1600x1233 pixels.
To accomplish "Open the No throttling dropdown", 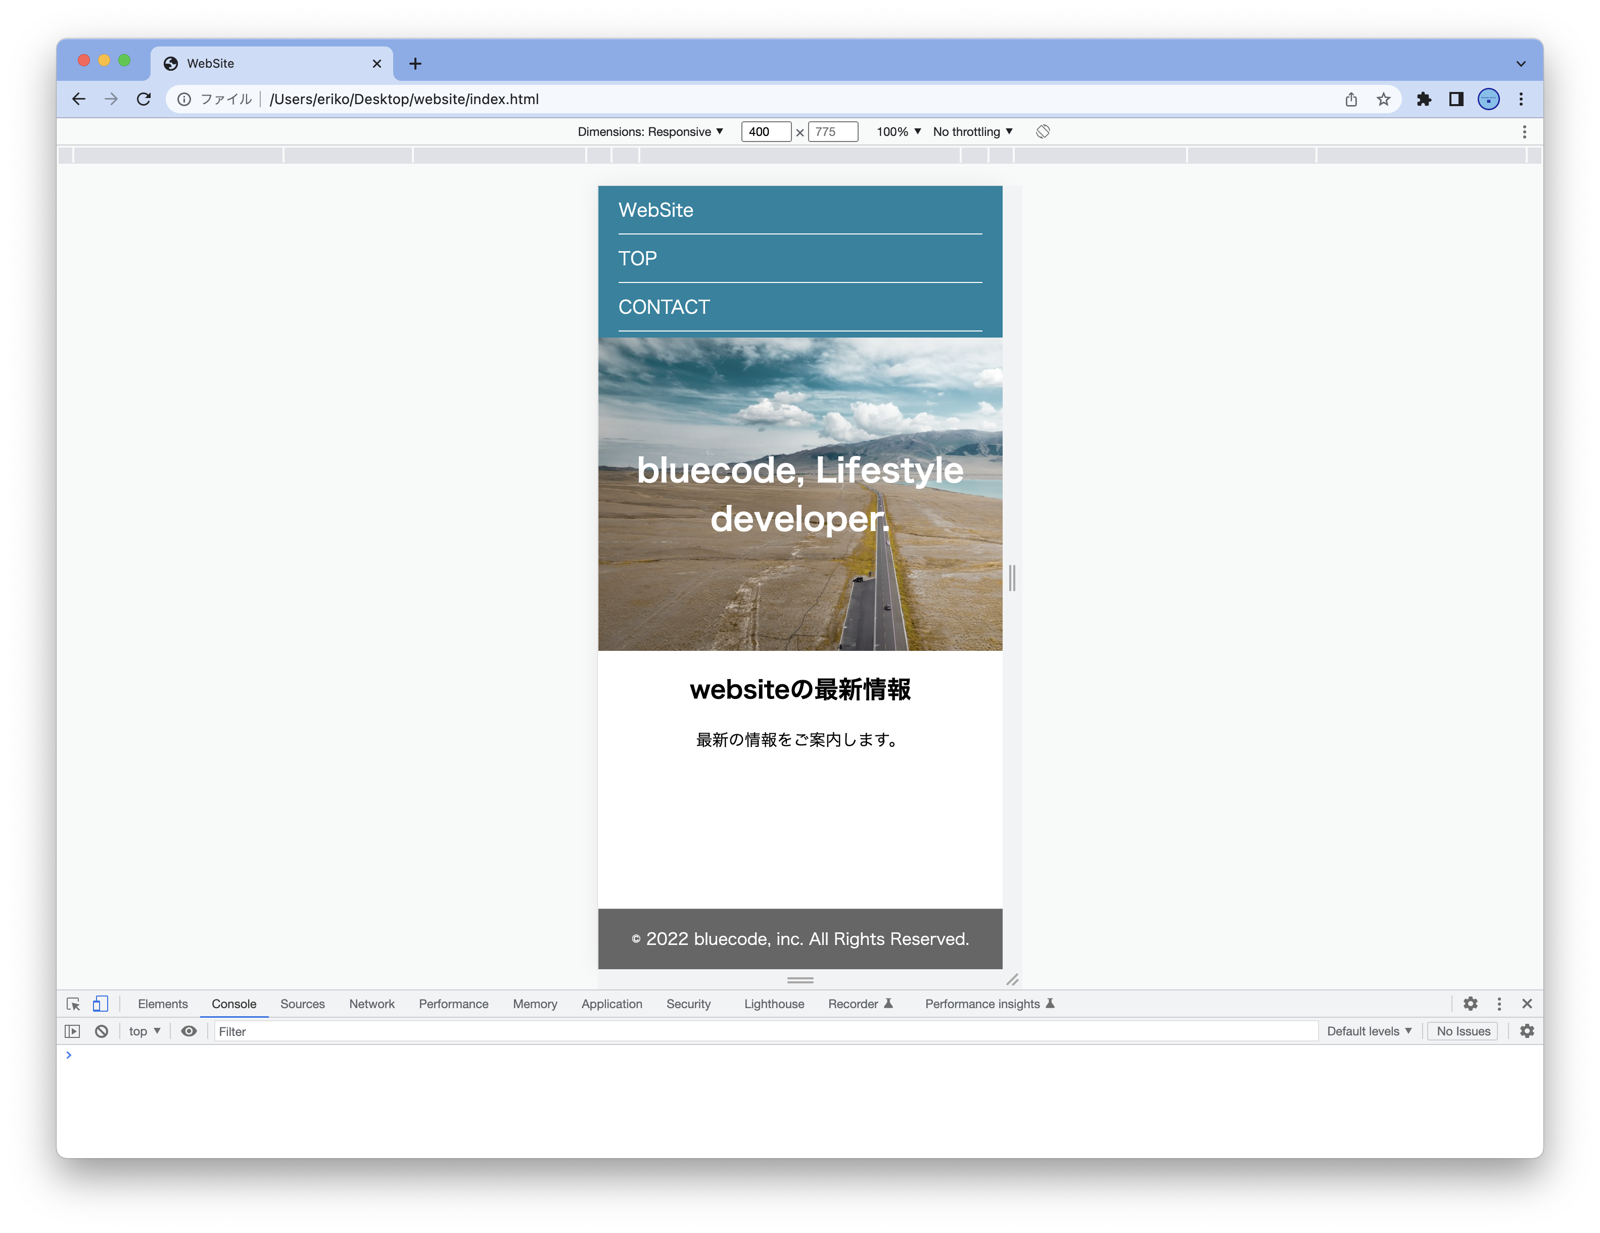I will pos(972,131).
